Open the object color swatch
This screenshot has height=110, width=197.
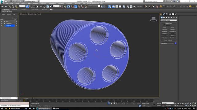coord(176,43)
